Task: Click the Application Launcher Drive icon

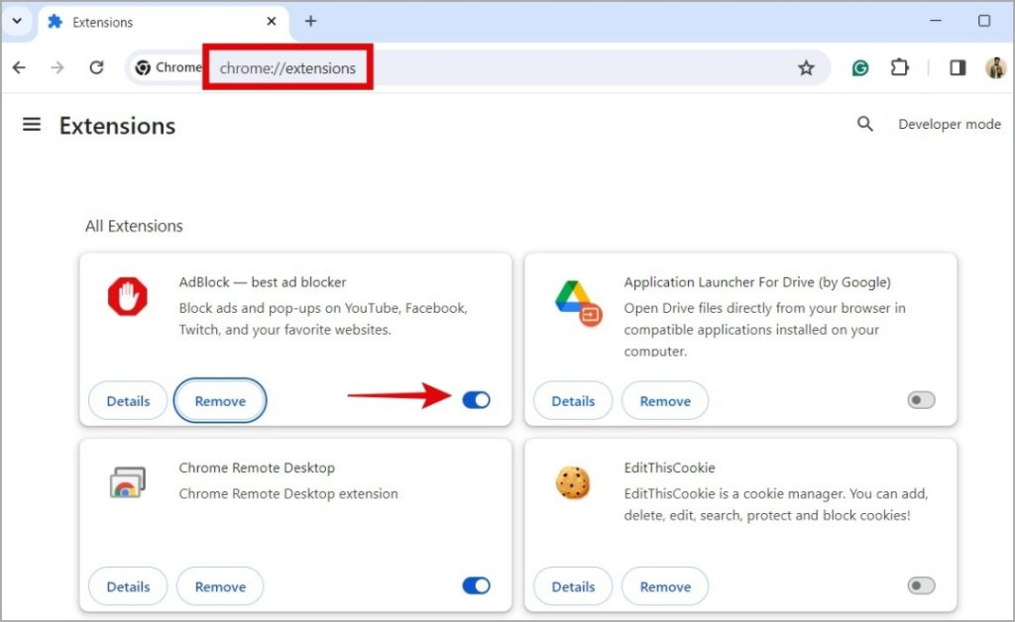Action: [578, 303]
